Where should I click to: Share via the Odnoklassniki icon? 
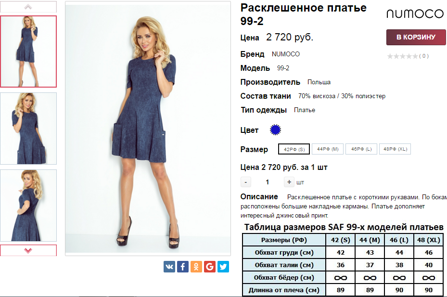196,267
